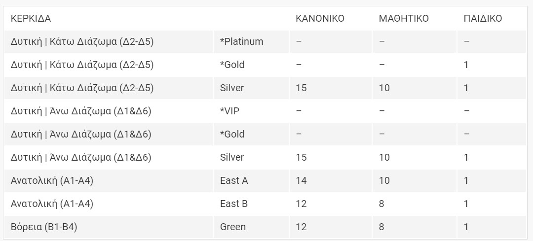Click the ΜΑΘΗΤΙΚΟ column header
Image resolution: width=533 pixels, height=241 pixels.
(x=404, y=19)
